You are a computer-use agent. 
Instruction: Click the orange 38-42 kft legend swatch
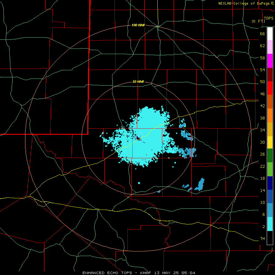coord(270,116)
